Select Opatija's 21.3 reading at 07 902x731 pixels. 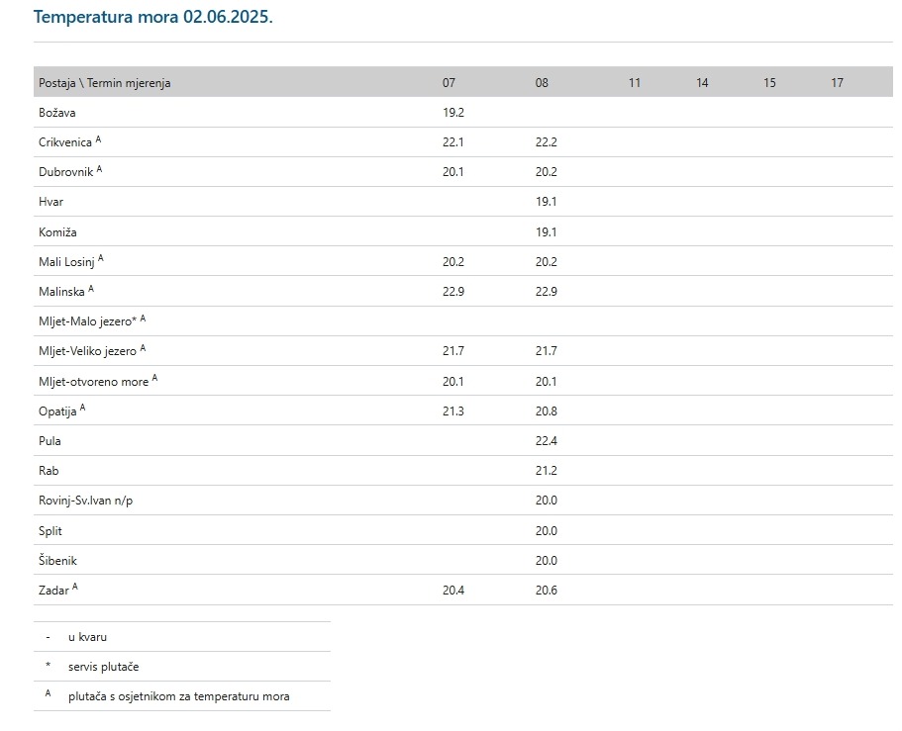(x=452, y=411)
